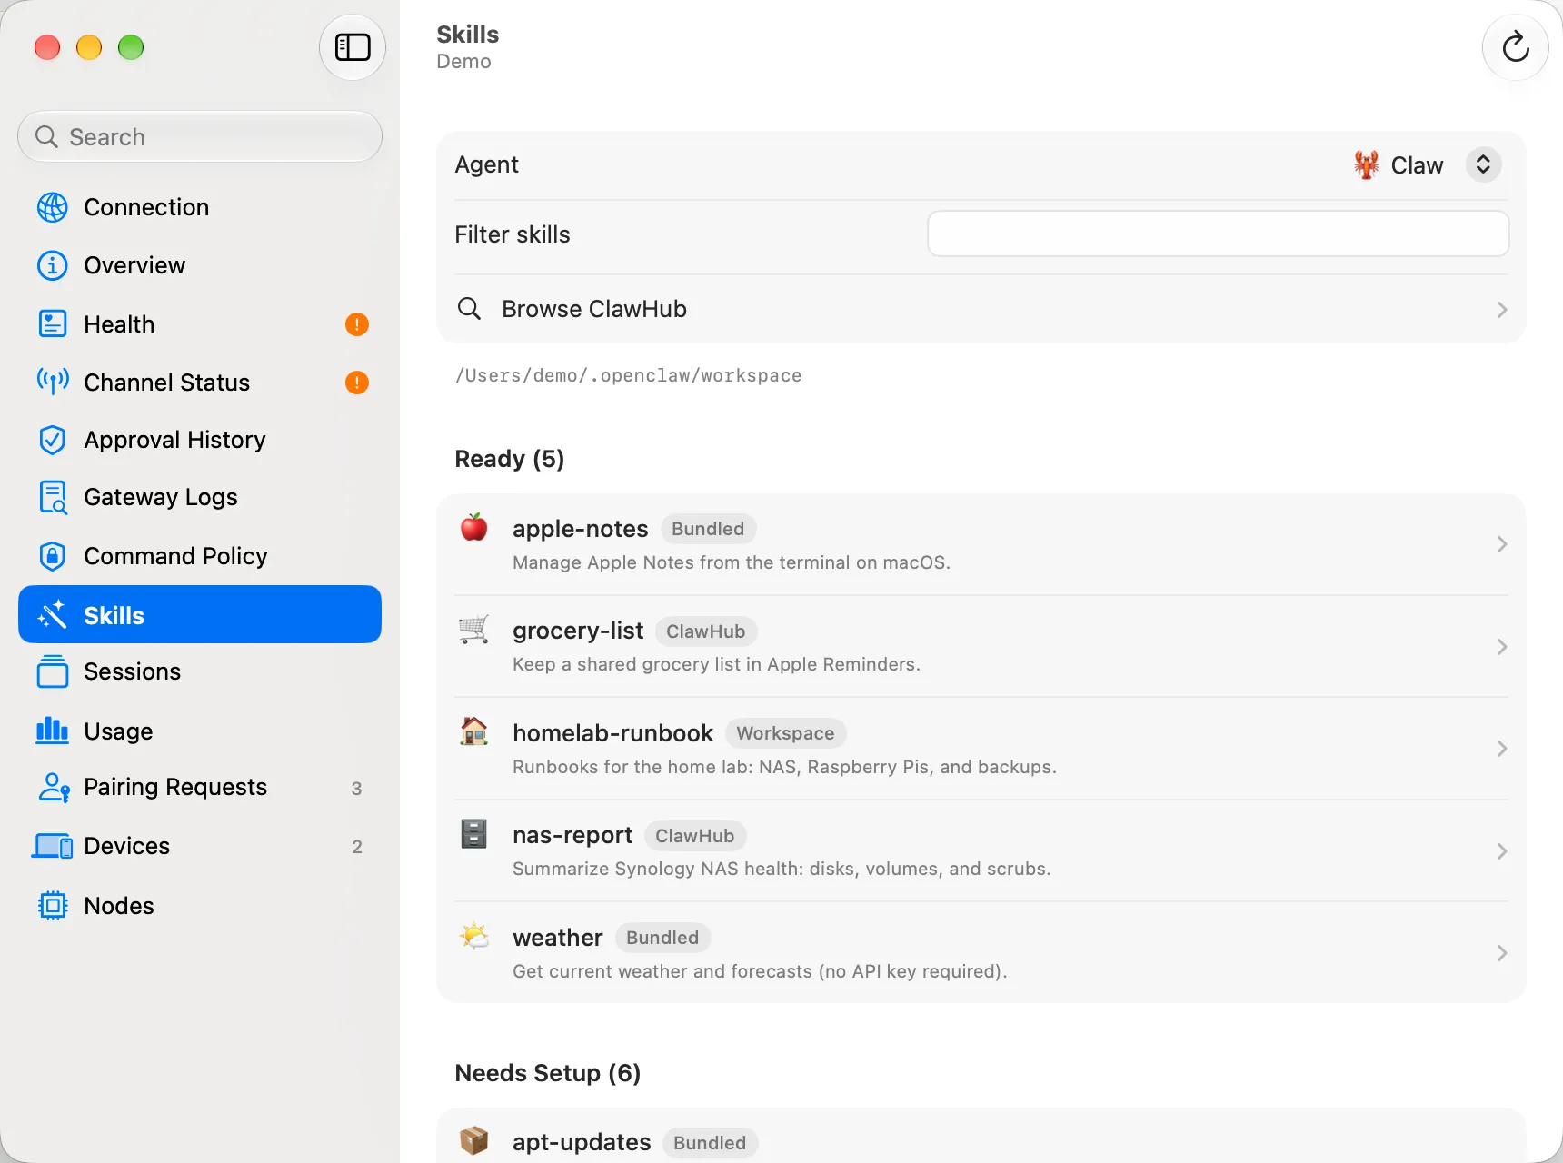Open the grocery-list skill name
This screenshot has height=1163, width=1563.
[x=578, y=631]
